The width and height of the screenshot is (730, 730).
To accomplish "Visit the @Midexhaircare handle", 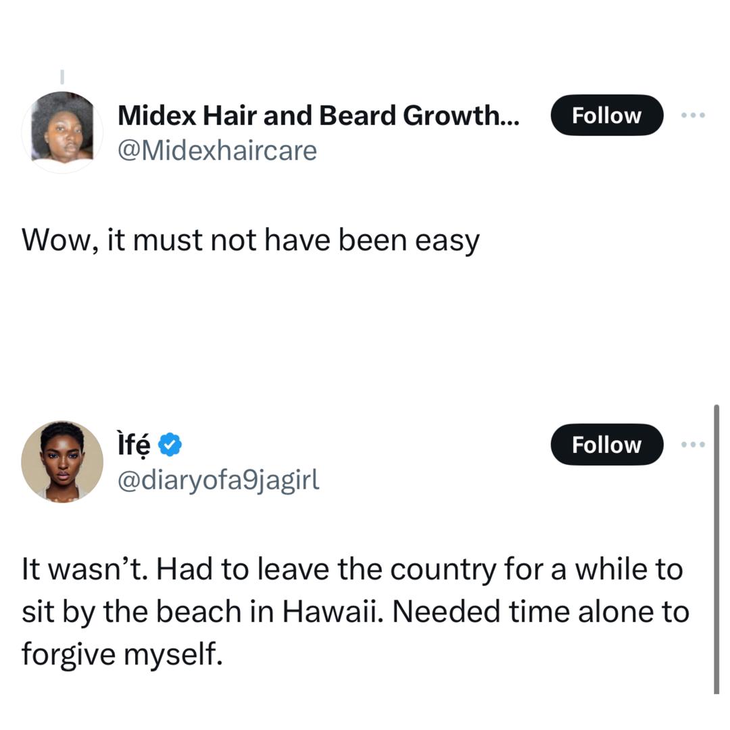I will coord(217,150).
